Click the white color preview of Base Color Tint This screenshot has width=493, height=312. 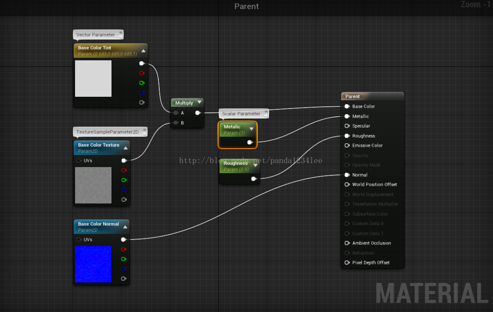[93, 79]
